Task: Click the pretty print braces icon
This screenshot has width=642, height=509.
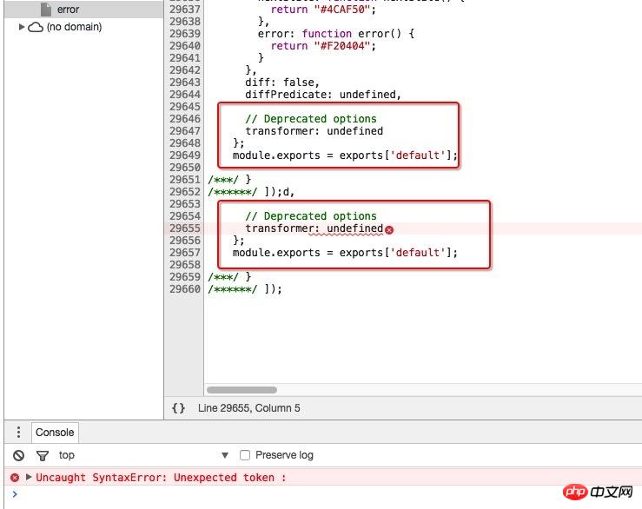Action: tap(178, 408)
